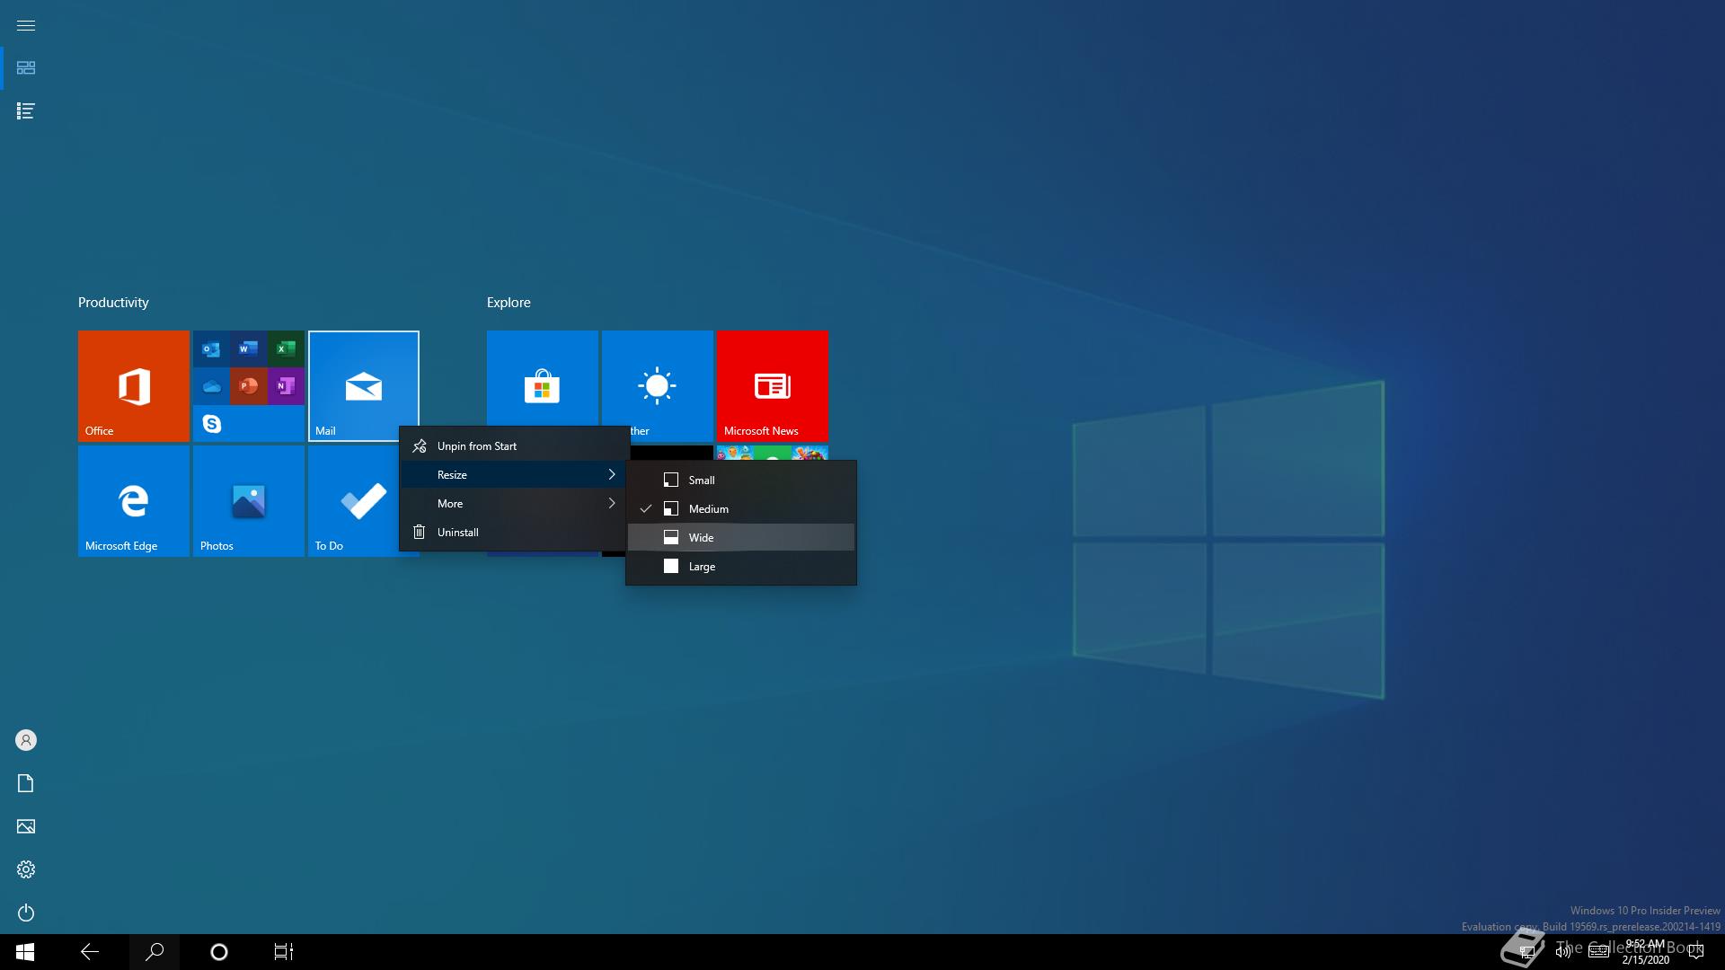
Task: Click the taskbar Back arrow
Action: pyautogui.click(x=90, y=952)
